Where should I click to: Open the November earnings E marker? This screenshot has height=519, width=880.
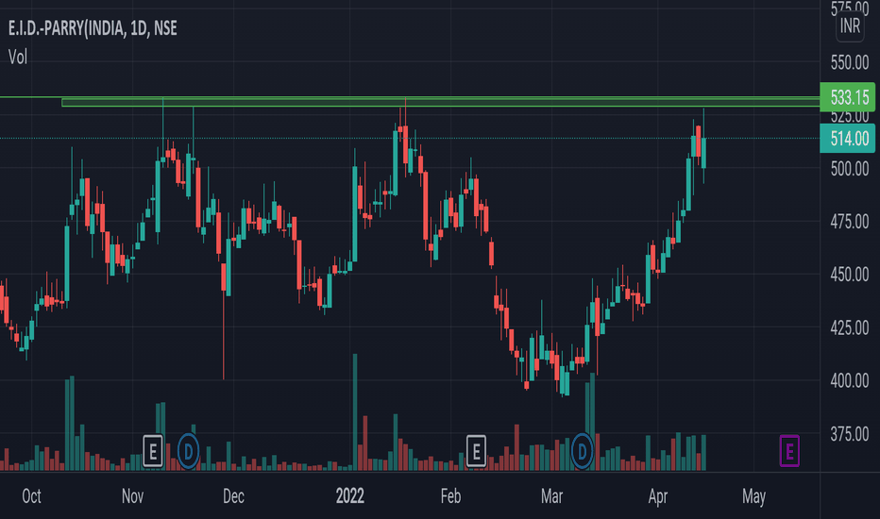[x=153, y=451]
